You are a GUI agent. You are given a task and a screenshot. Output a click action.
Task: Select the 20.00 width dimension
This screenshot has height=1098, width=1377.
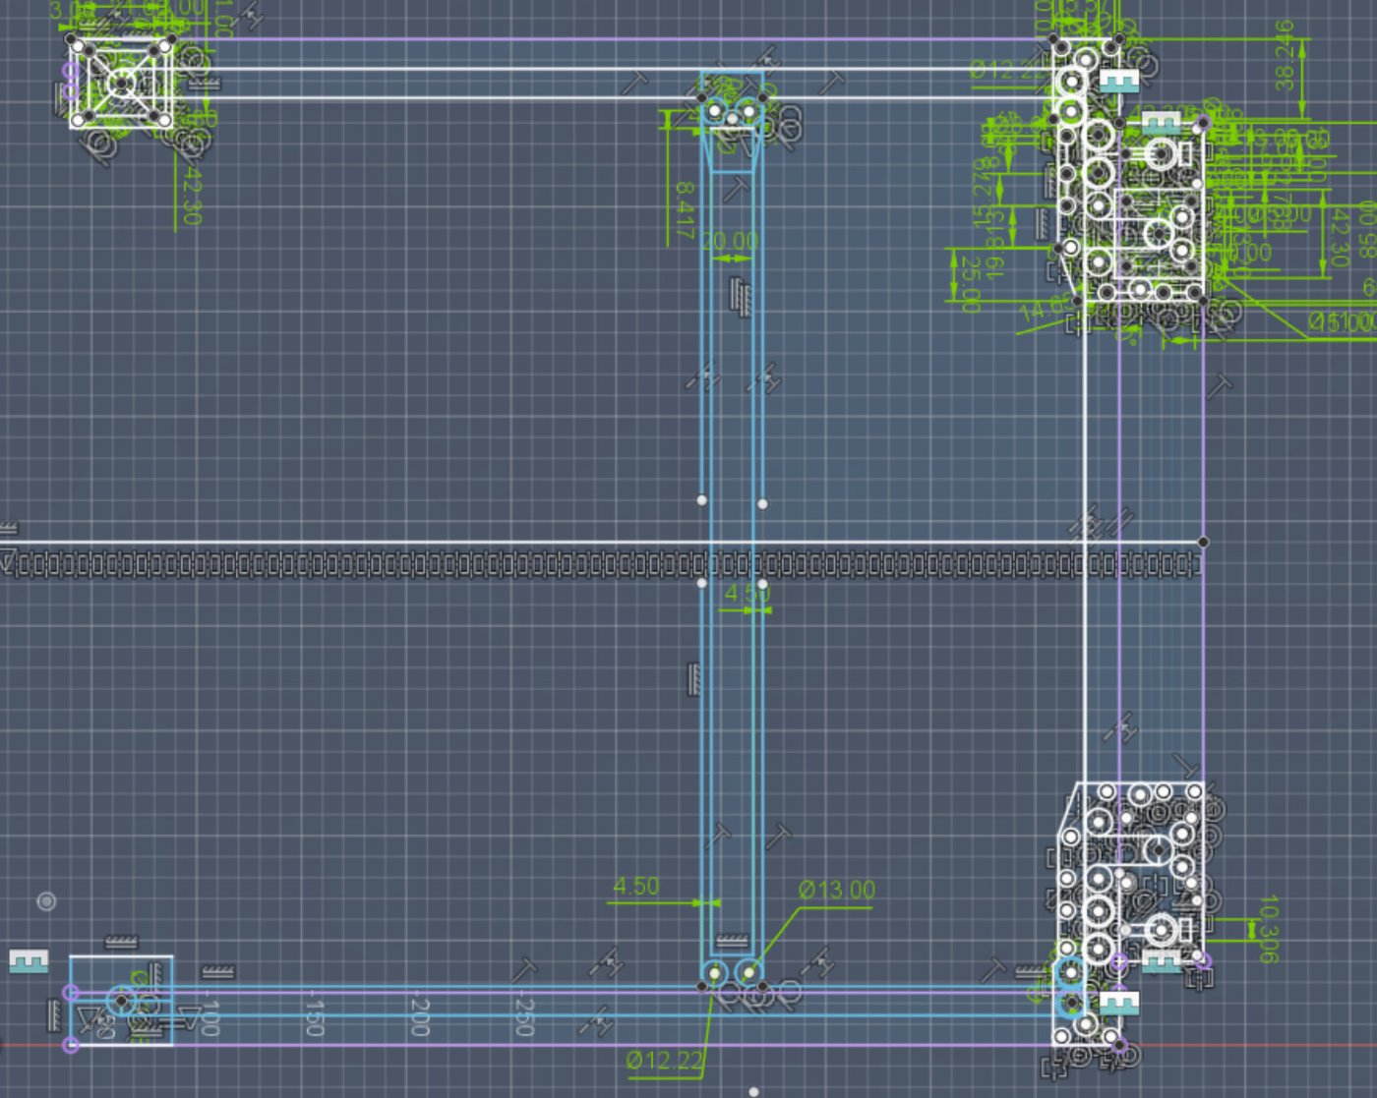[x=731, y=242]
